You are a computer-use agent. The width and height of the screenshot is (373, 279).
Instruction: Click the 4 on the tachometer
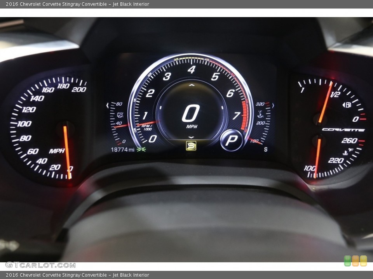tap(192, 69)
